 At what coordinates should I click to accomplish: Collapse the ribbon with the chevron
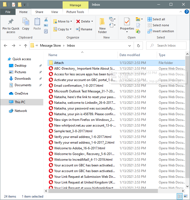[181, 12]
